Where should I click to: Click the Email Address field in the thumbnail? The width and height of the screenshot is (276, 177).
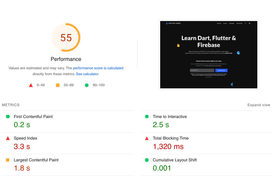point(202,70)
